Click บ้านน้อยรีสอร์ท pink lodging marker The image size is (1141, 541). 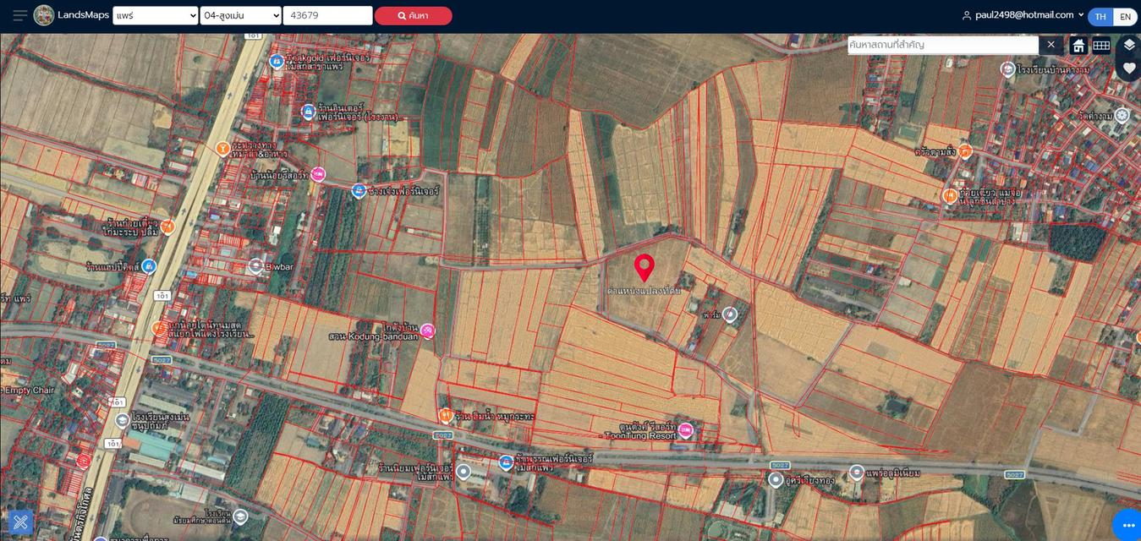[318, 174]
